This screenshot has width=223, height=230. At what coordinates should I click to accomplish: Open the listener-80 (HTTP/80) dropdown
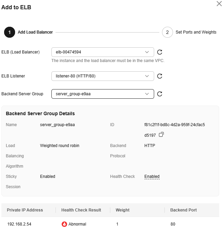103,76
